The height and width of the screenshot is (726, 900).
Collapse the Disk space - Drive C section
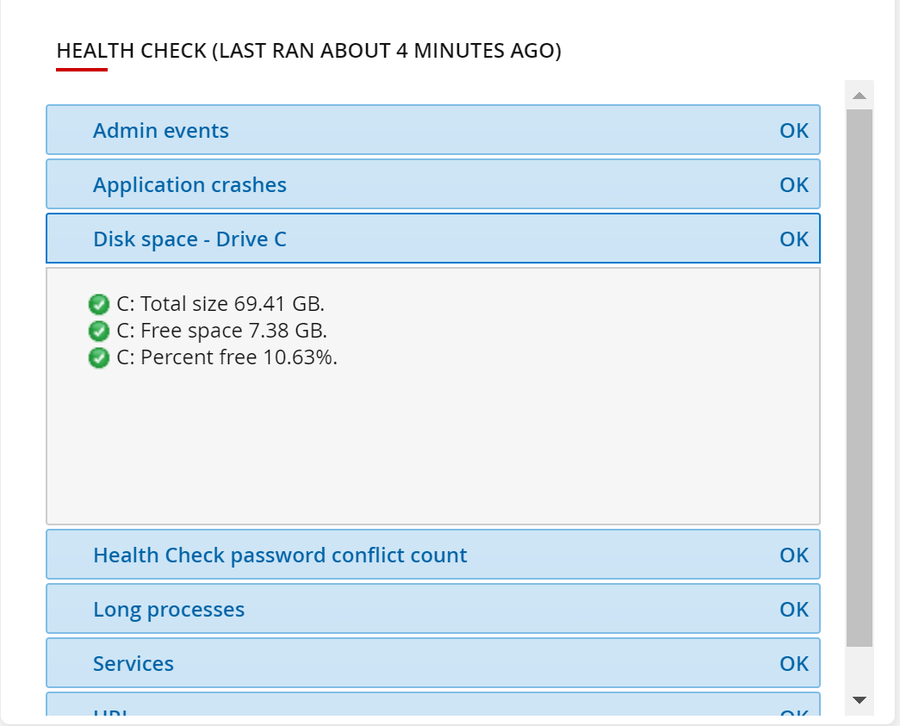tap(189, 239)
